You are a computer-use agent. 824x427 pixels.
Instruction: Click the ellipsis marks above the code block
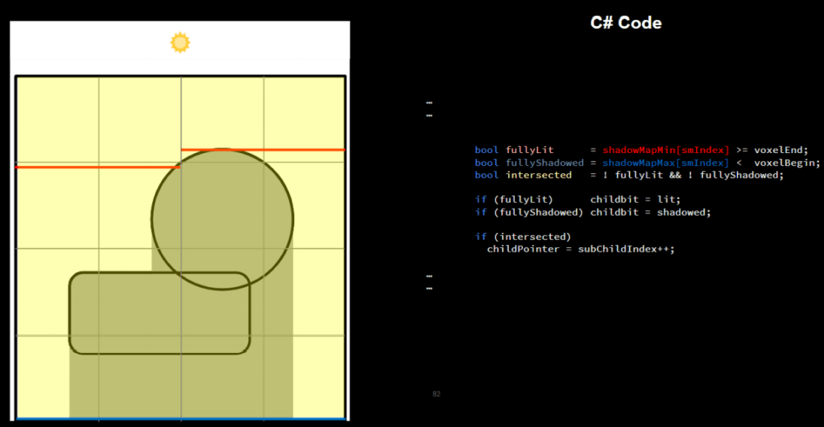(x=429, y=109)
